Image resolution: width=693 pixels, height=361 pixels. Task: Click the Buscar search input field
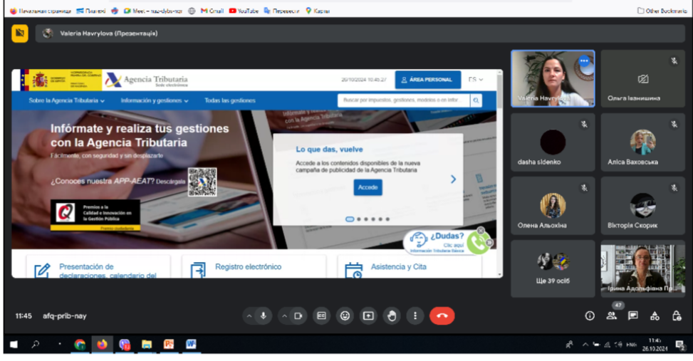pos(404,100)
